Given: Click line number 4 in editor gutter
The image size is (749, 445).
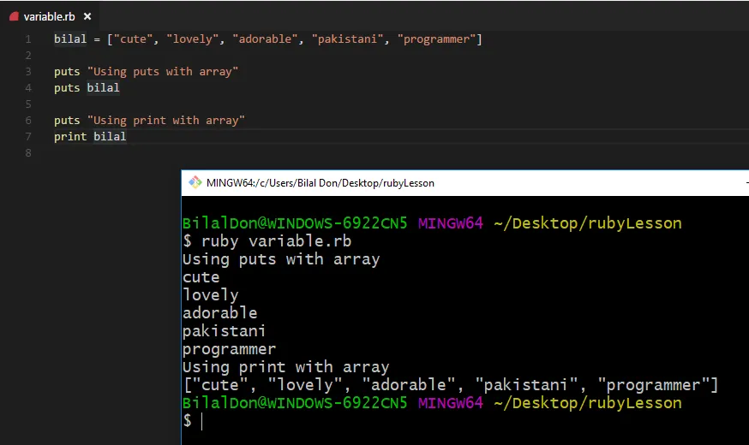Looking at the screenshot, I should [28, 88].
